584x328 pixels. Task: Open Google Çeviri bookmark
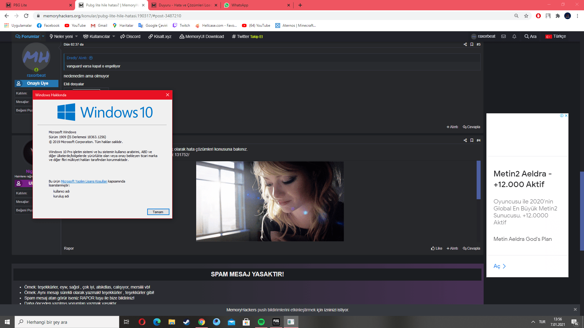(x=153, y=26)
